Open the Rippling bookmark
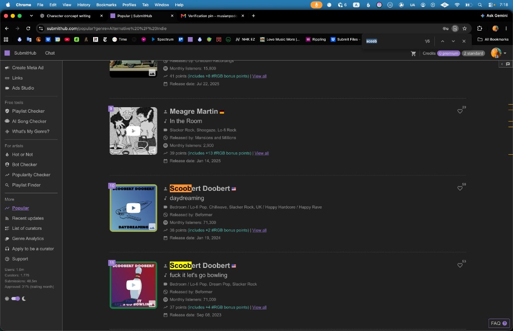Image resolution: width=513 pixels, height=331 pixels. [316, 39]
